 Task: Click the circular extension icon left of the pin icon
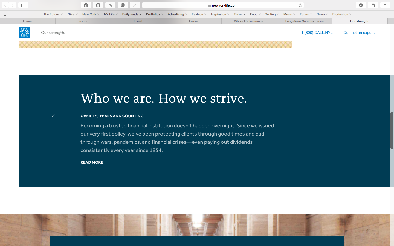click(x=123, y=5)
